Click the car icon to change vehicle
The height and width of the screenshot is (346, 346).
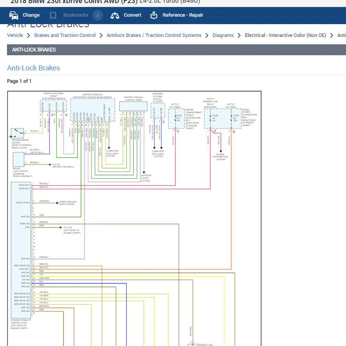[14, 15]
